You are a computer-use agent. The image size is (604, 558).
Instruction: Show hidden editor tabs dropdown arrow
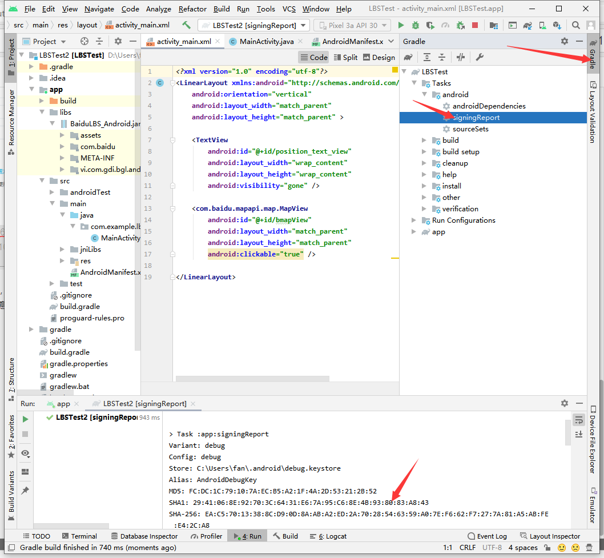[392, 41]
